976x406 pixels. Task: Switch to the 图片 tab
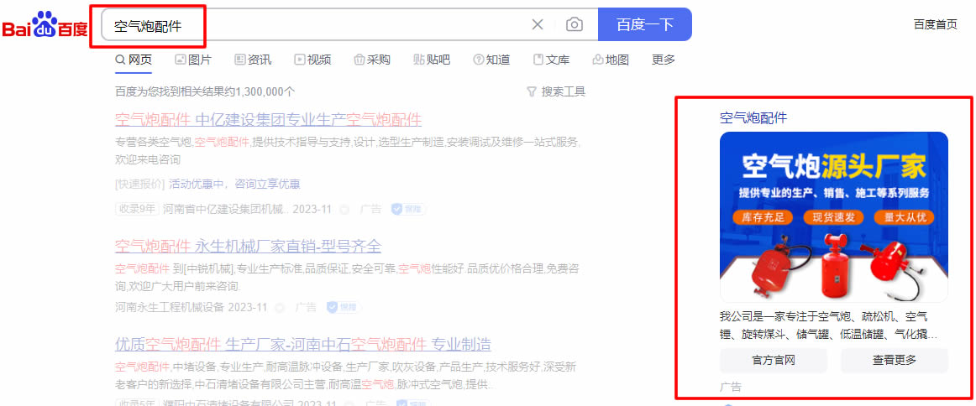(x=193, y=60)
